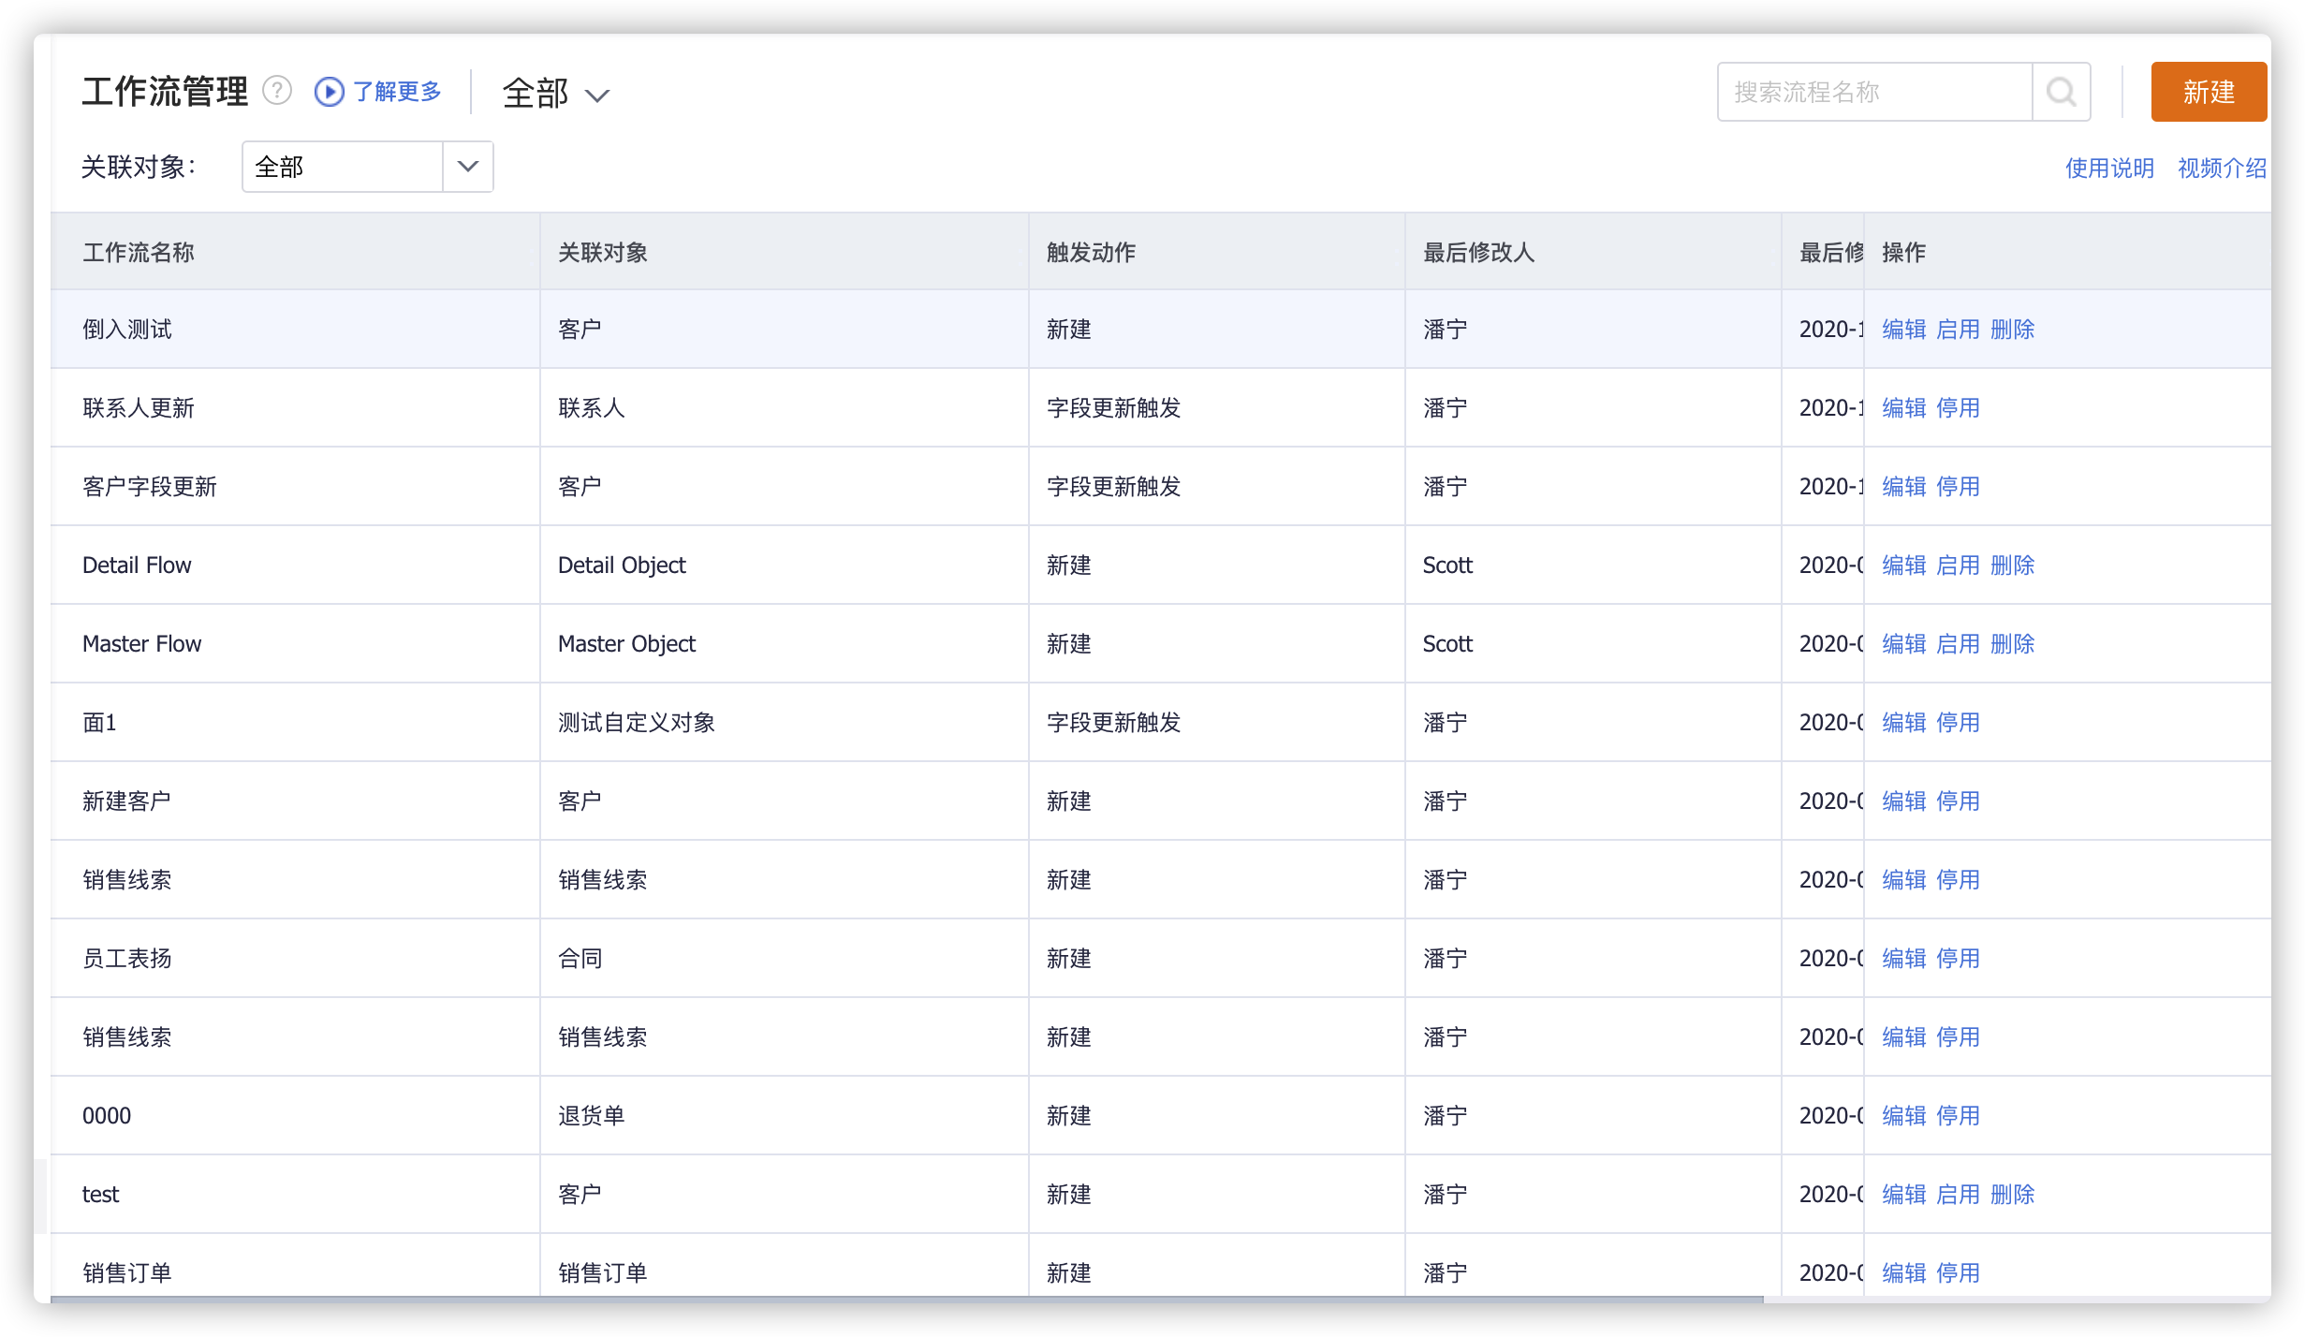Disable the 联系人更新 workflow via 停用
2305x1337 pixels.
1958,408
